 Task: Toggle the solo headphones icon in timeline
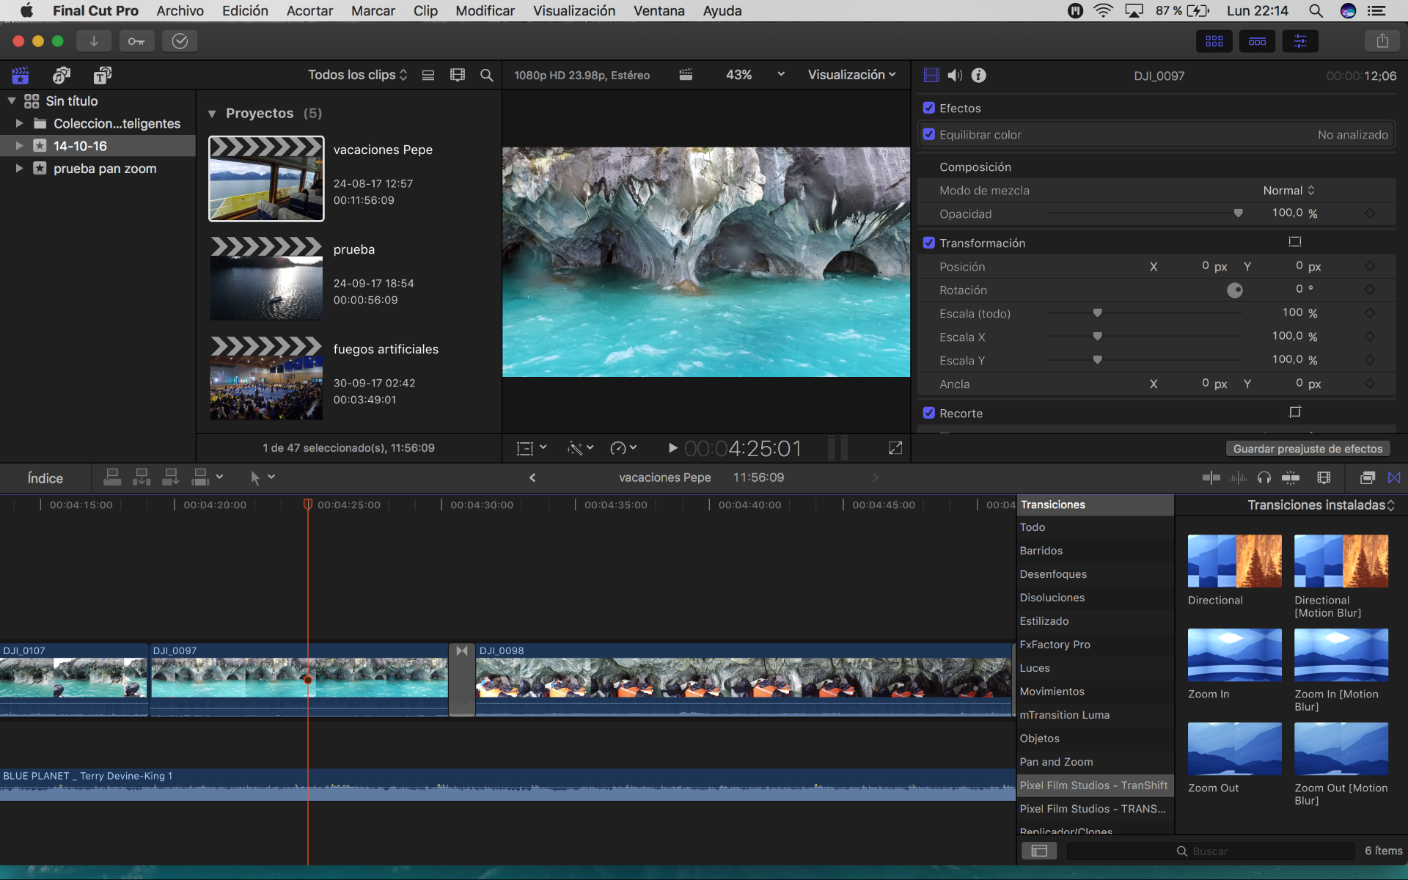[1264, 478]
